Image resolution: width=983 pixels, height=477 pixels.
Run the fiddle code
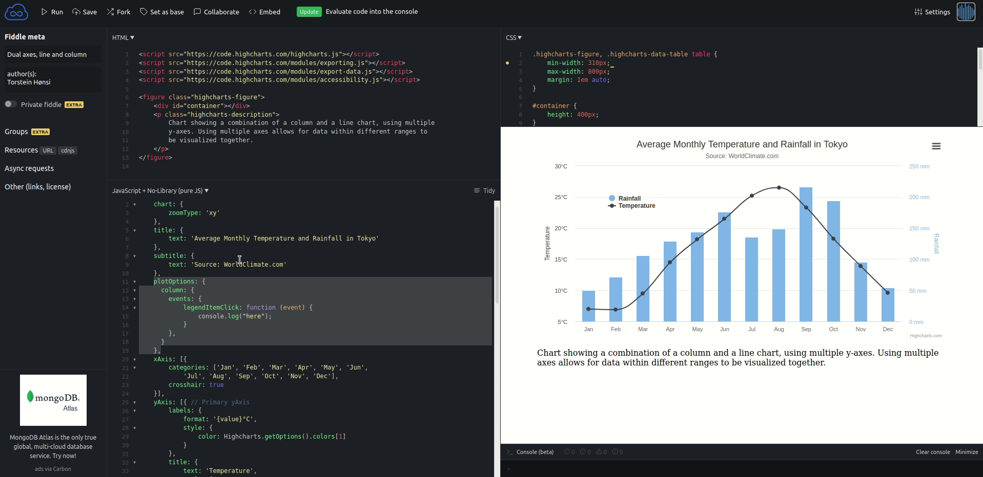[52, 12]
